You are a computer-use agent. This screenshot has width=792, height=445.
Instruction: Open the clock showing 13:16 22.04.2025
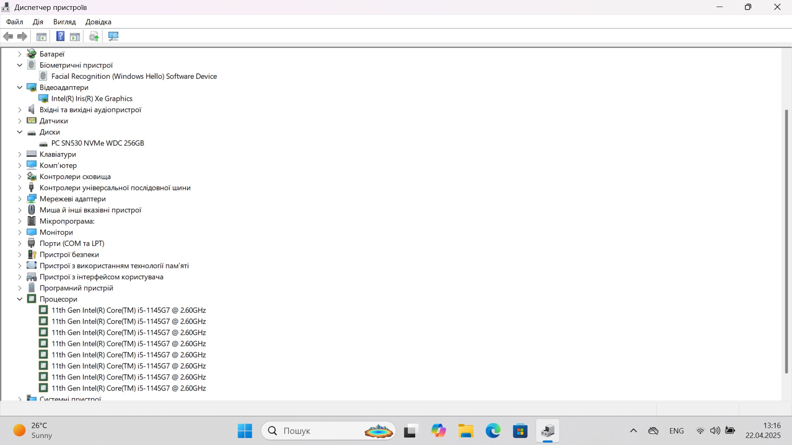[763, 431]
